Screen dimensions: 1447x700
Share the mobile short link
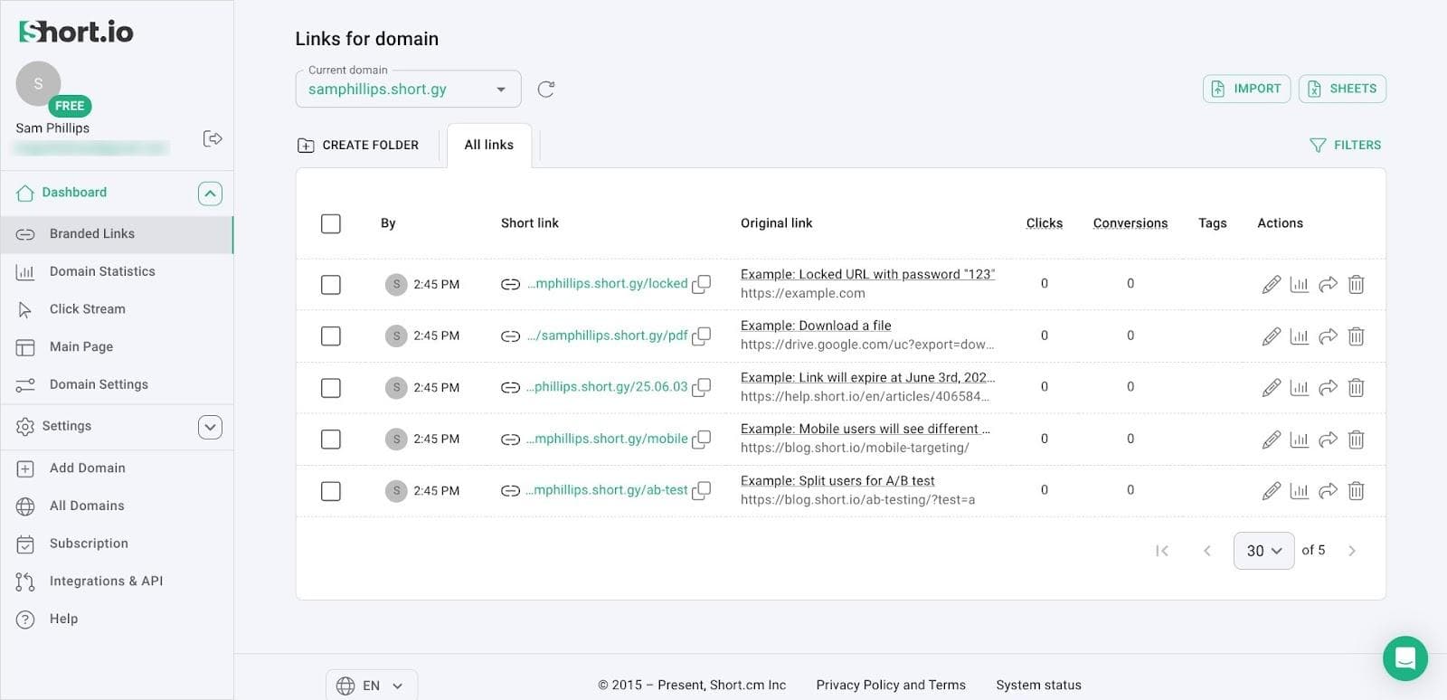1328,440
